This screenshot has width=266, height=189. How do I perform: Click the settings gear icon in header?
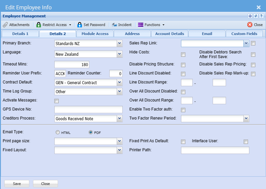250,16
